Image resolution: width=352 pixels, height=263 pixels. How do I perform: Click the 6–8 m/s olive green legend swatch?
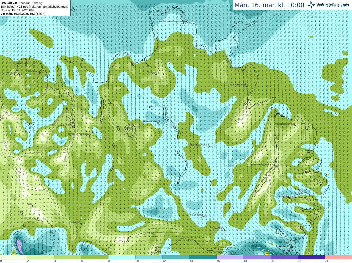(x=95, y=257)
